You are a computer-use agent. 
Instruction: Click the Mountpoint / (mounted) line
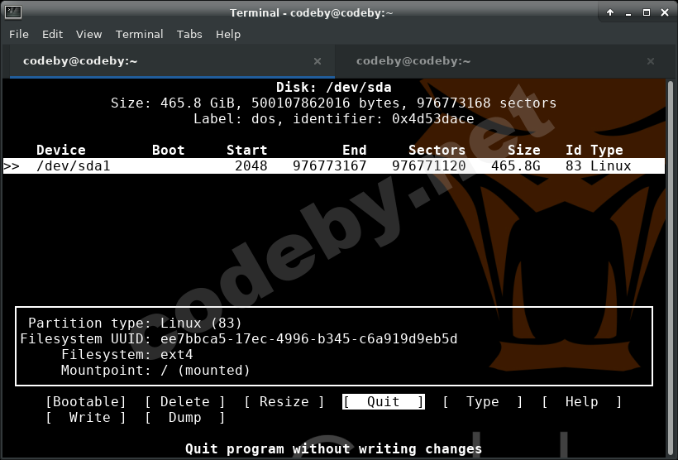(x=155, y=371)
